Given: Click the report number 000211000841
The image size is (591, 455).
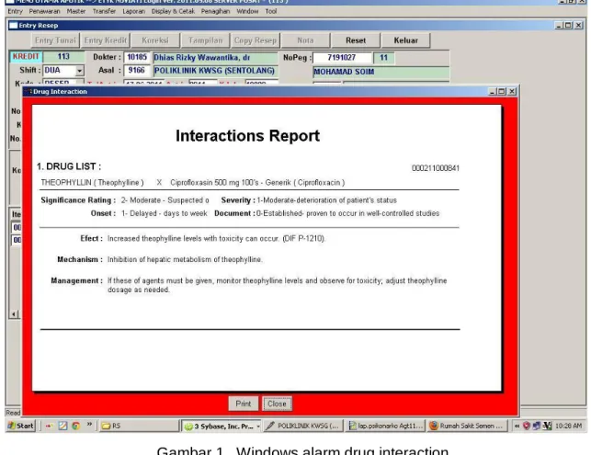Looking at the screenshot, I should tap(436, 168).
